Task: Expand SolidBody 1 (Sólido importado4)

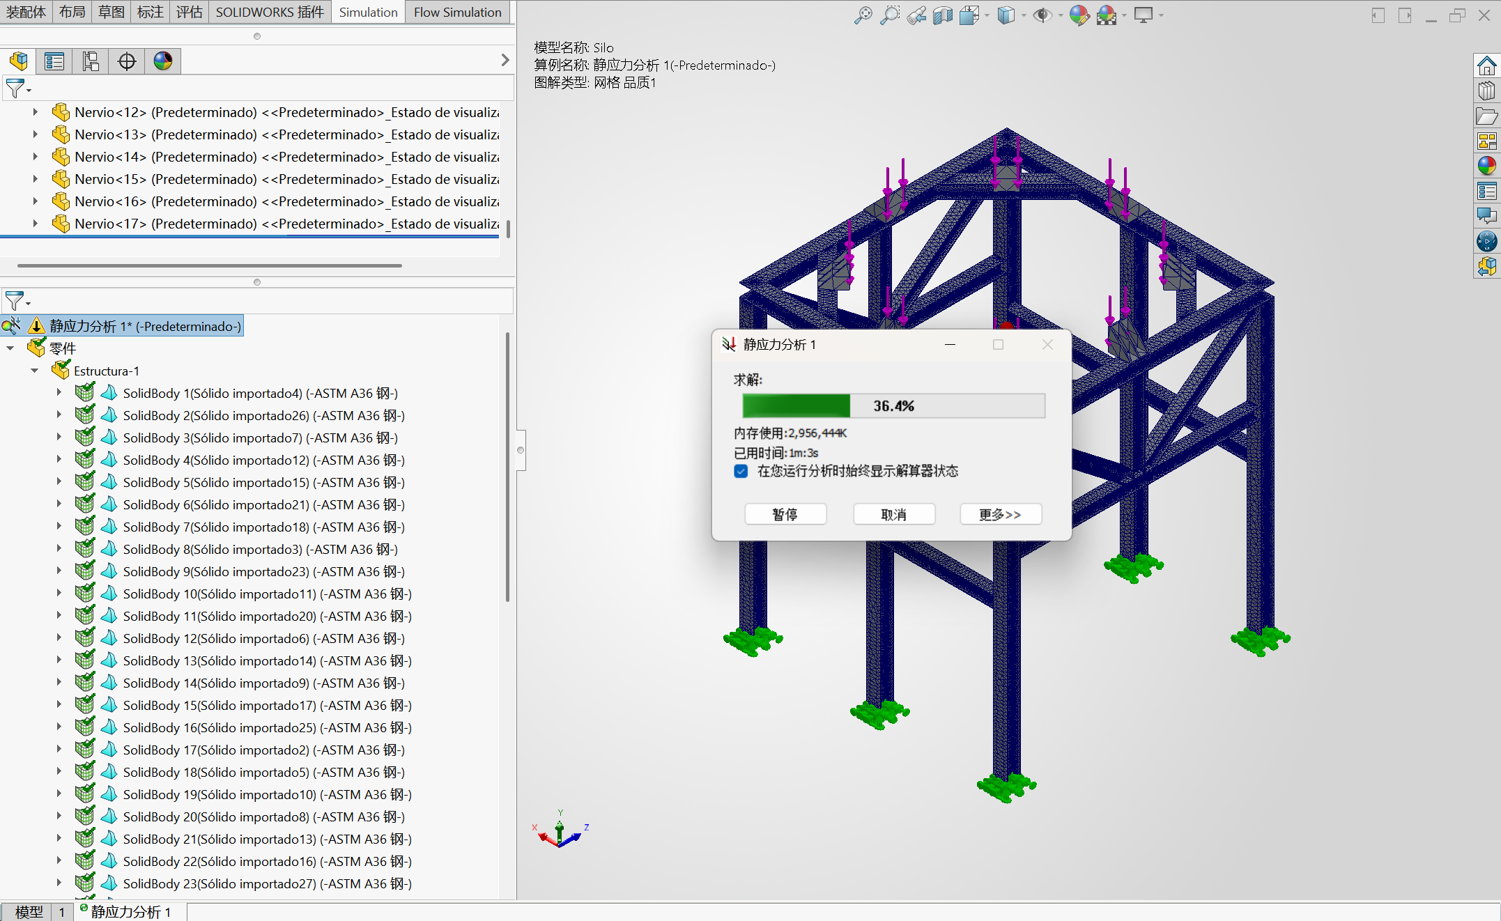Action: tap(59, 393)
